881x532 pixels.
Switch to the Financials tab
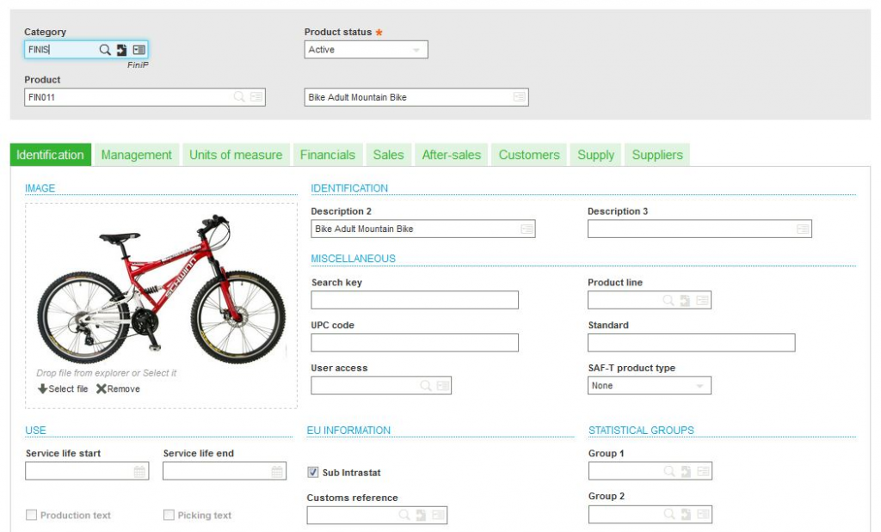(x=327, y=155)
